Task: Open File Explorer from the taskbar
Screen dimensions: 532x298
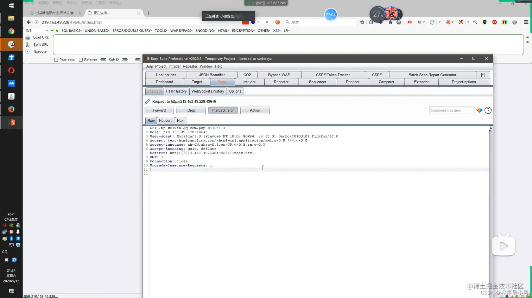Action: click(x=11, y=18)
